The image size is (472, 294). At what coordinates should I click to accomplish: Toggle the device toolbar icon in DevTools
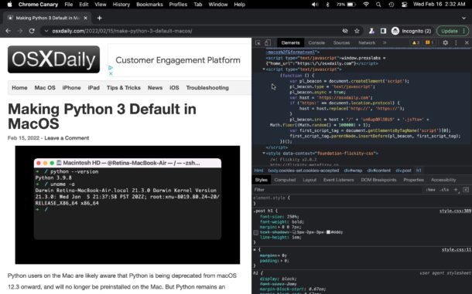[268, 43]
